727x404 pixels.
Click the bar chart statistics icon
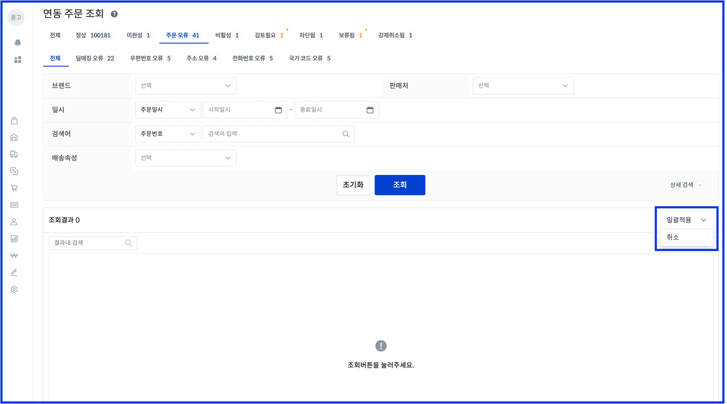click(x=14, y=239)
